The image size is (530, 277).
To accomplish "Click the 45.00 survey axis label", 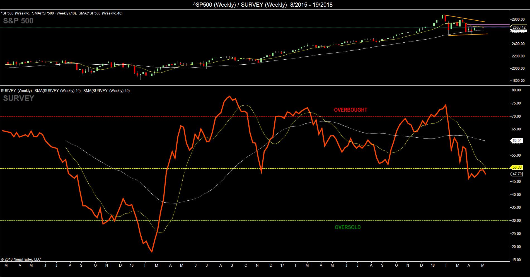I will 517,182.
